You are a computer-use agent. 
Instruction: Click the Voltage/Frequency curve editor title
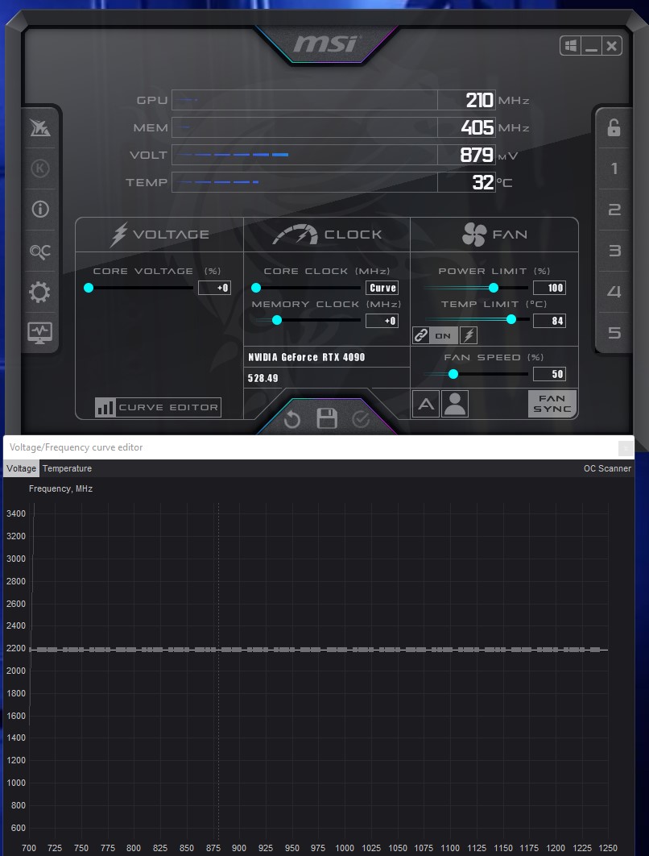(x=76, y=447)
